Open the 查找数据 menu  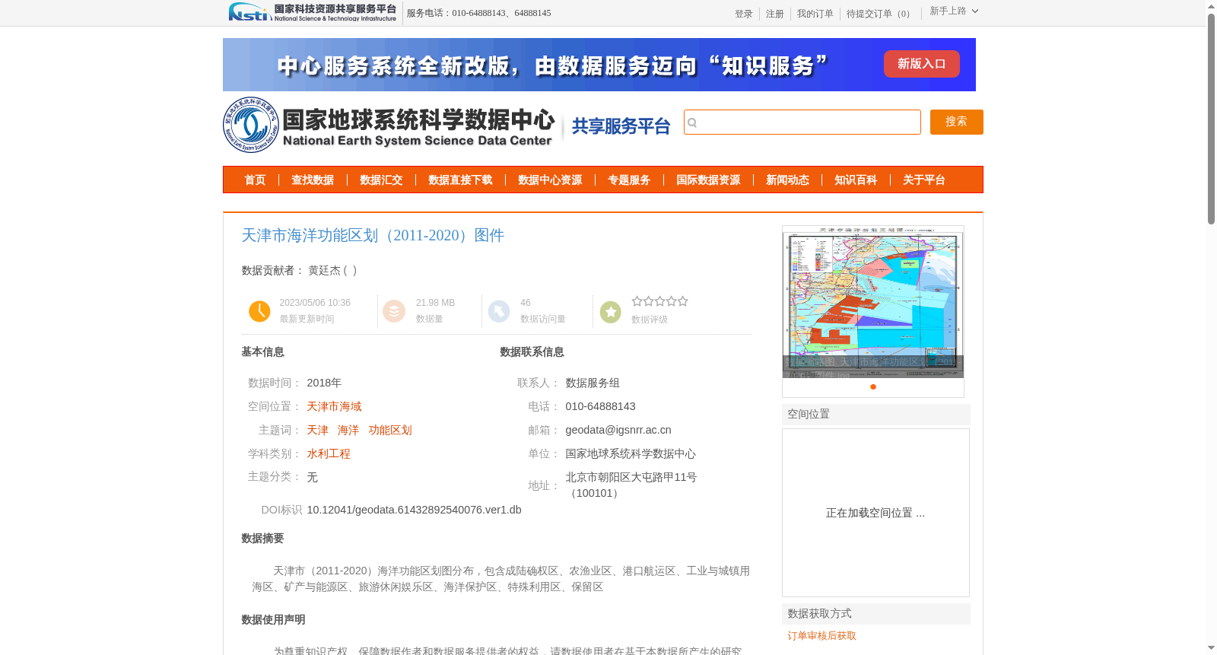(x=313, y=180)
